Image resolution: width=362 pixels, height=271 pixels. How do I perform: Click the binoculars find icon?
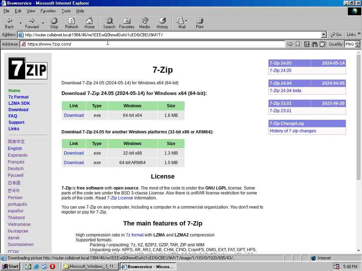pyautogui.click(x=314, y=44)
